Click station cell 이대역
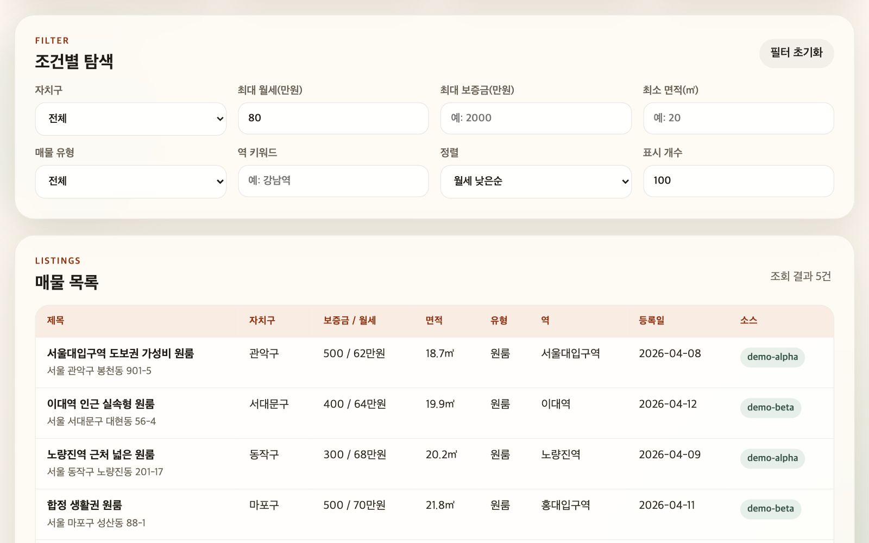The image size is (869, 543). click(556, 404)
